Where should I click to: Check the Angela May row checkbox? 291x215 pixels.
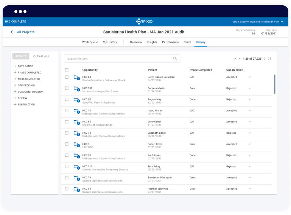click(67, 99)
